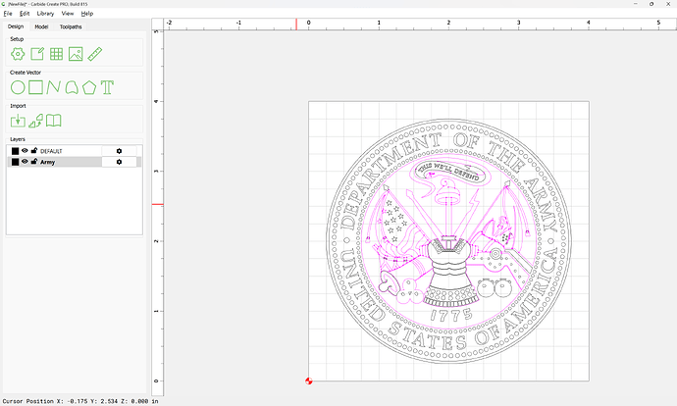
Task: Click the red origin marker on canvas
Action: [x=309, y=381]
